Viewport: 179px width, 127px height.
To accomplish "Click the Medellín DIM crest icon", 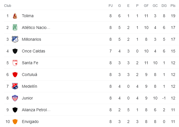I will (15, 86).
